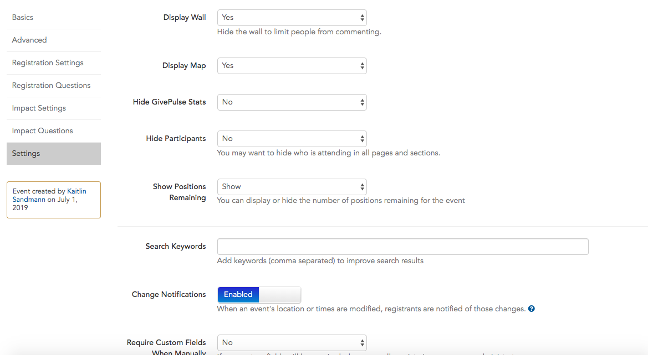This screenshot has width=648, height=355.
Task: Open Kaitlin Sandmann's profile link
Action: pyautogui.click(x=49, y=195)
